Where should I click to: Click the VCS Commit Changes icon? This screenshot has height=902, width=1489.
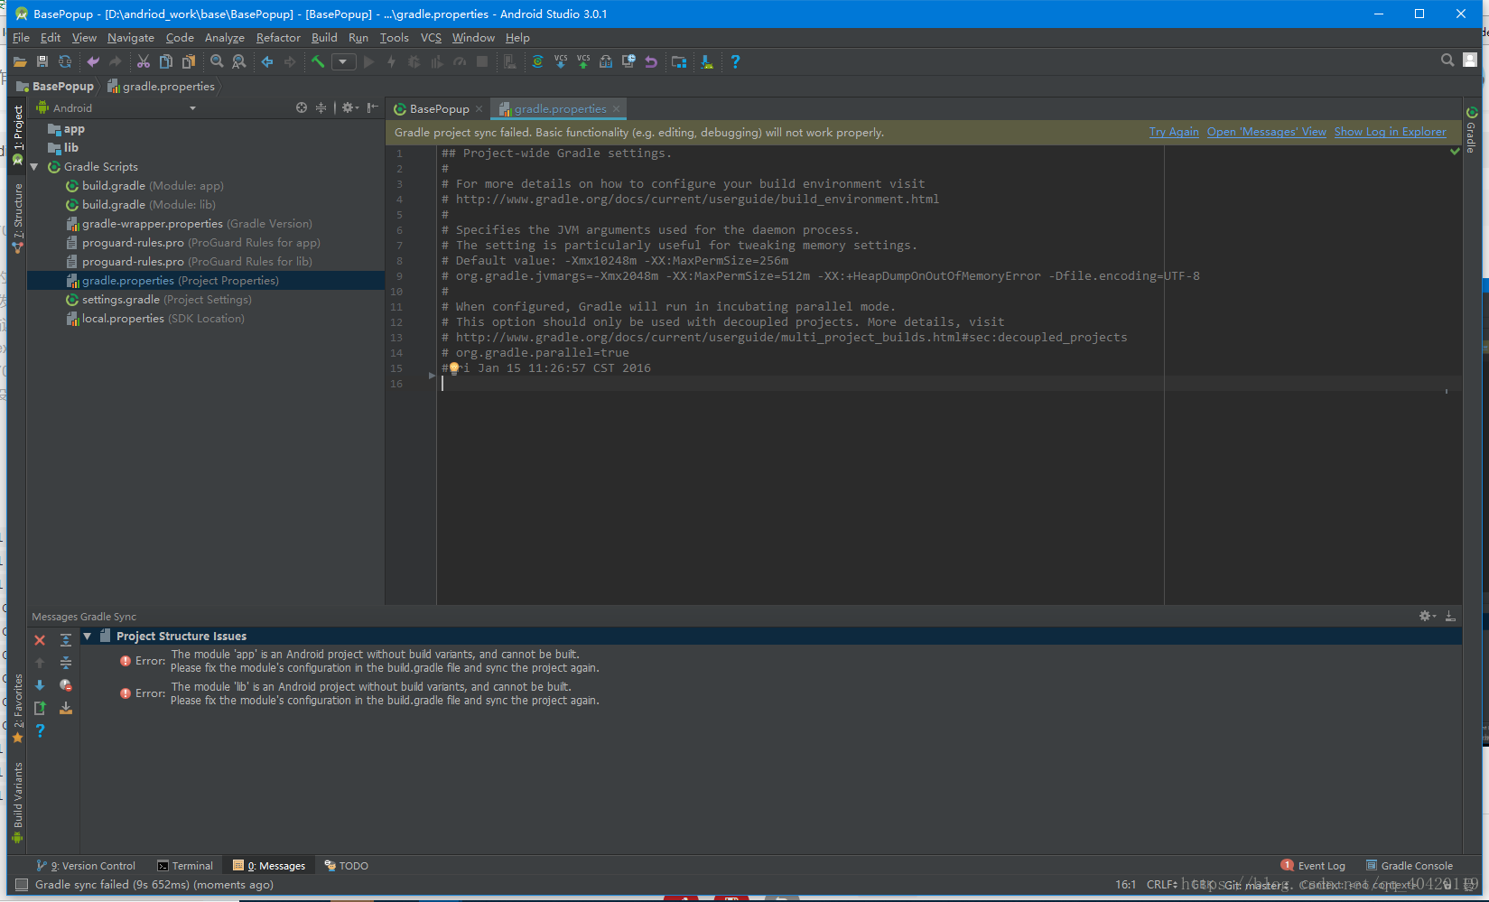pyautogui.click(x=583, y=62)
